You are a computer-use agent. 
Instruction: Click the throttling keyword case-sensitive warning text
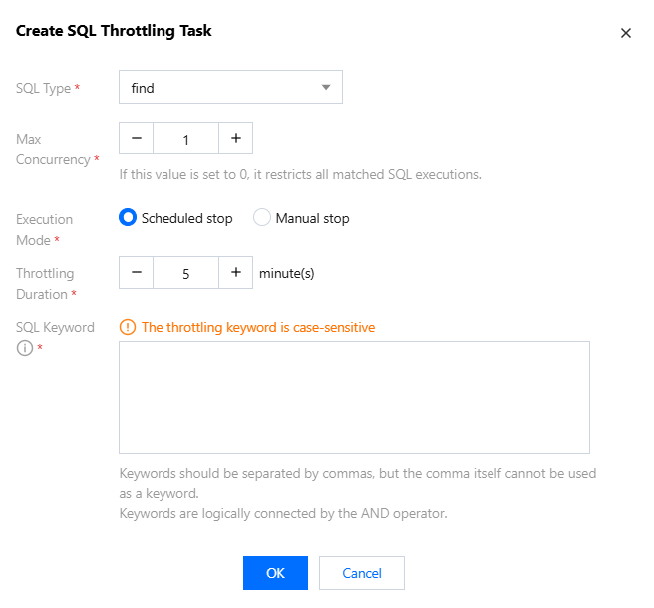(258, 327)
